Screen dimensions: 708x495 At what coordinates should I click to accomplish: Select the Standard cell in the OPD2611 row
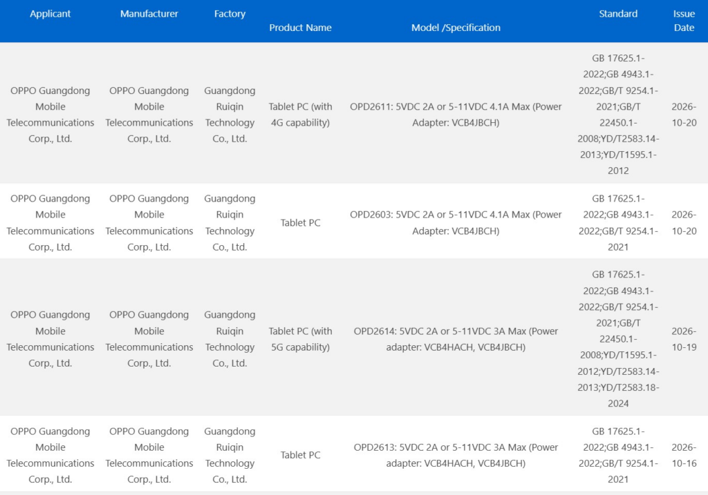click(618, 115)
